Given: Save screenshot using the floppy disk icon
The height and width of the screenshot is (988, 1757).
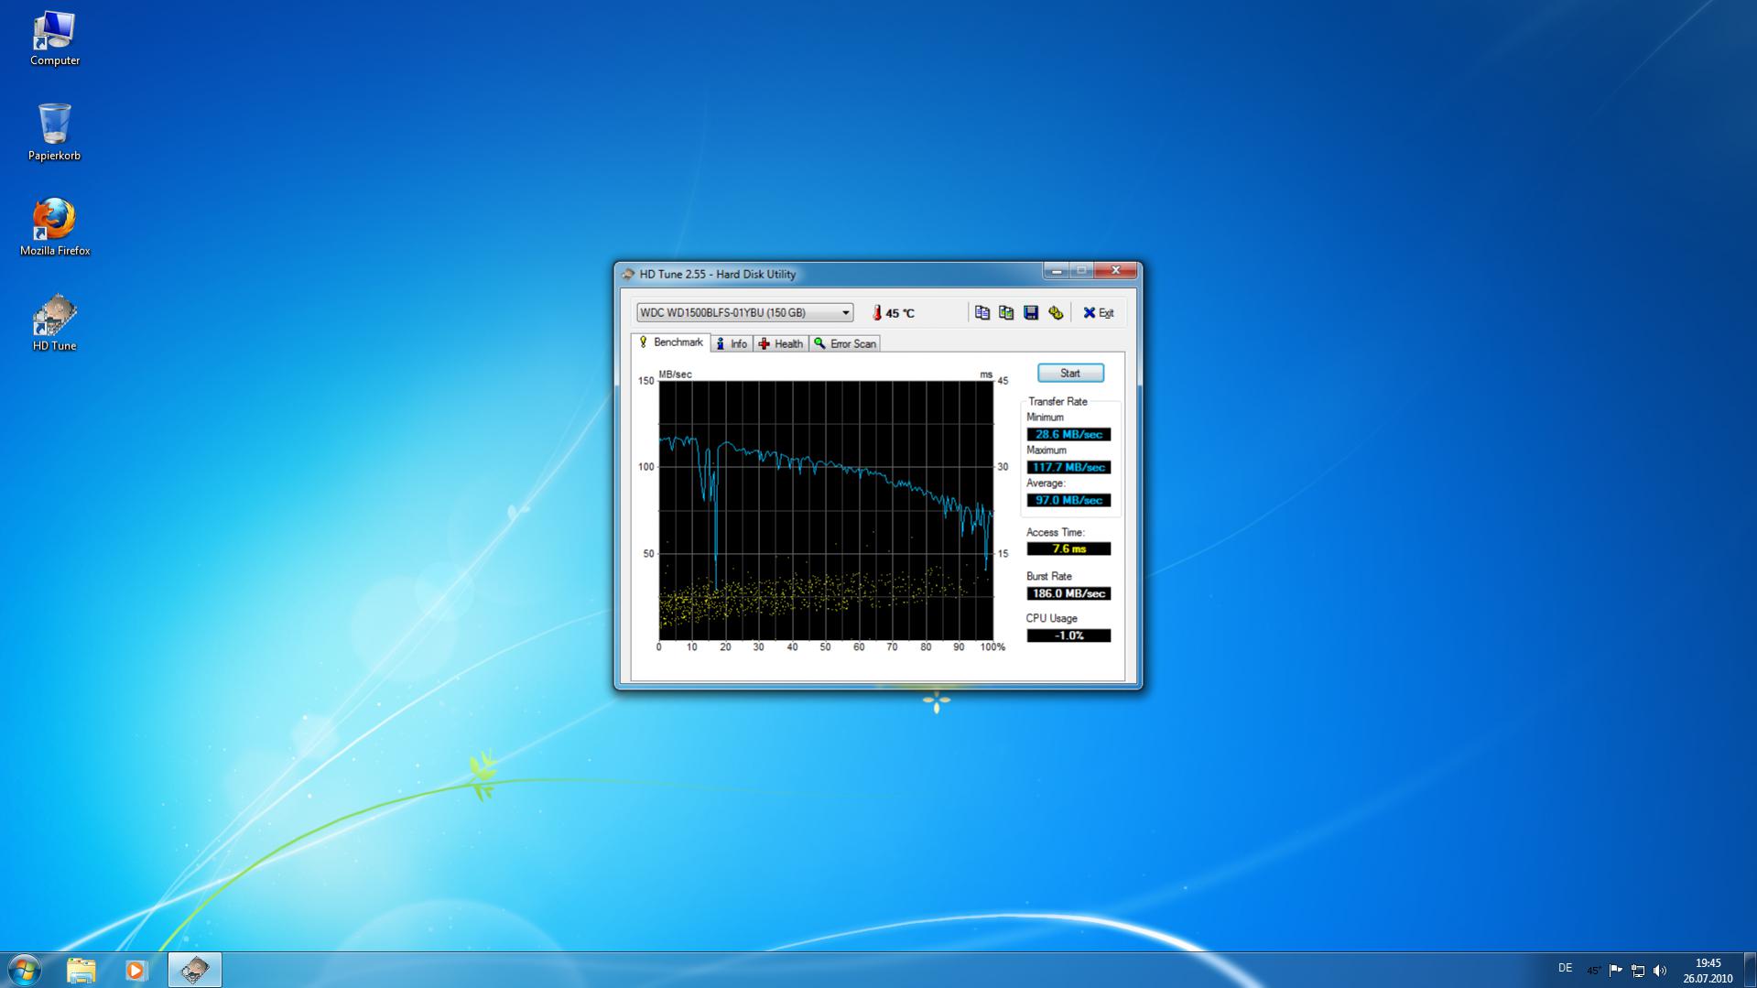Looking at the screenshot, I should click(x=1031, y=313).
